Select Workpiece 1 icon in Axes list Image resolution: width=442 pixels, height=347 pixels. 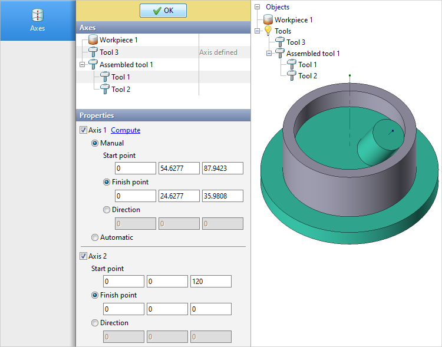click(93, 40)
